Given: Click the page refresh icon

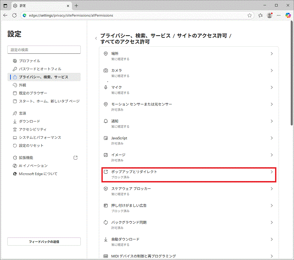Looking at the screenshot, I should [14, 15].
